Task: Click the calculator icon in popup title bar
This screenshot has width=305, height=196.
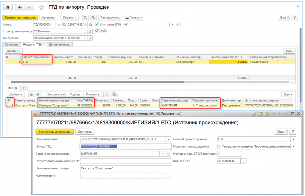Action: (261, 114)
